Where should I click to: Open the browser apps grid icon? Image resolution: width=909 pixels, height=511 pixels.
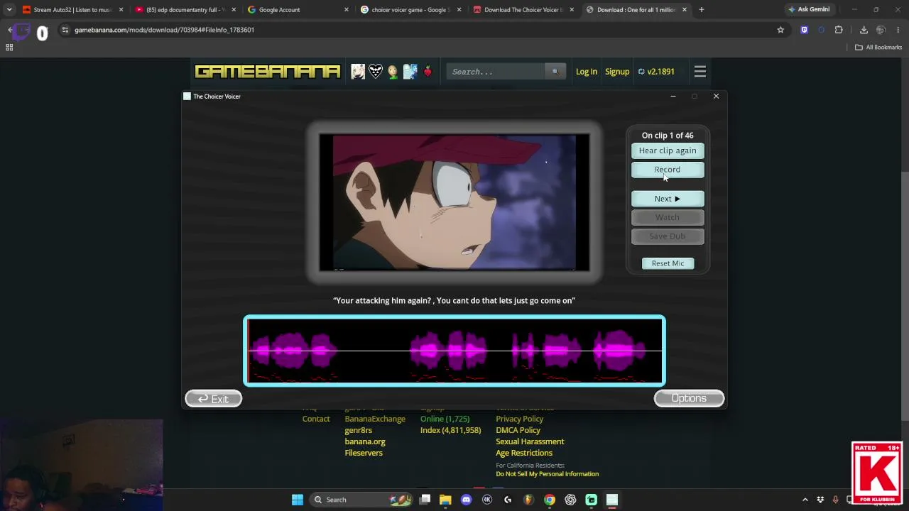click(9, 48)
